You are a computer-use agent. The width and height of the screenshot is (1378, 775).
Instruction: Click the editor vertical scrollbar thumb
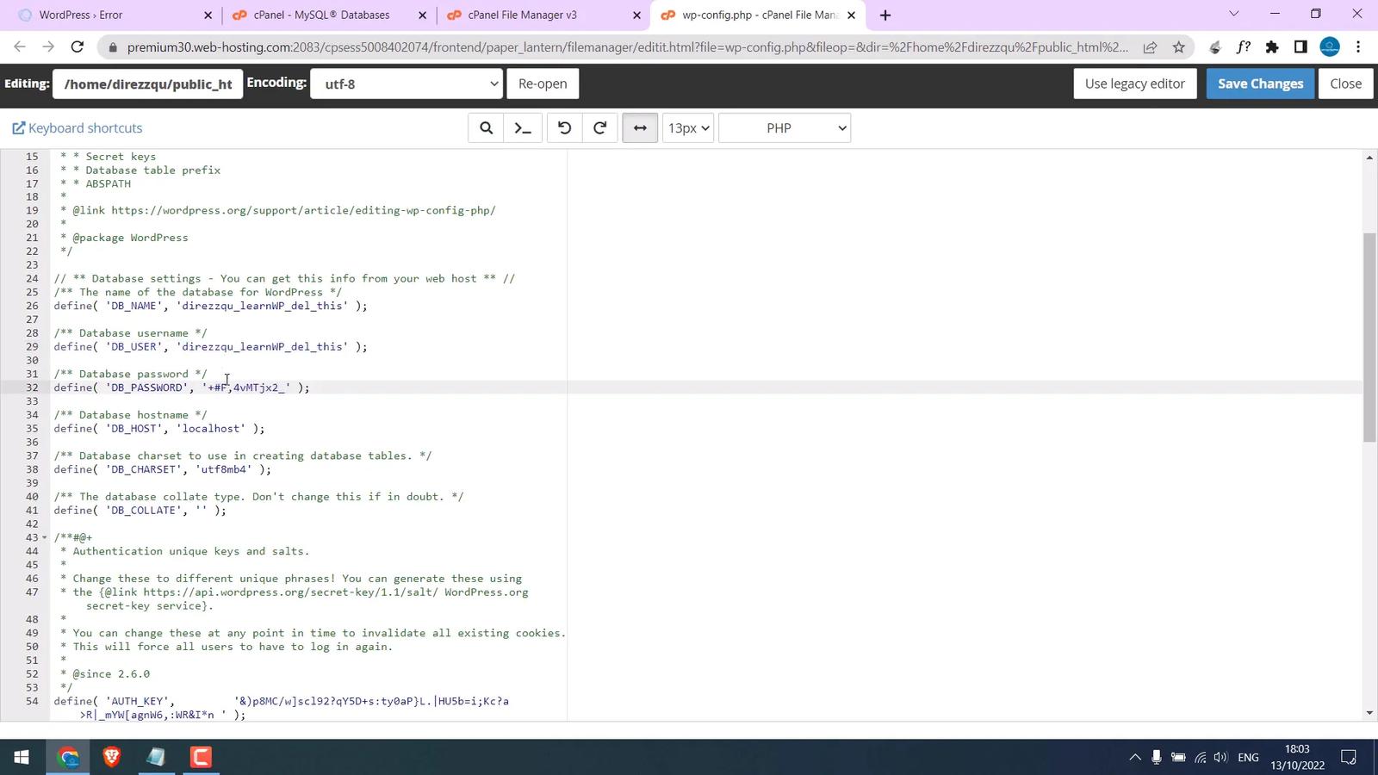[x=1369, y=338]
